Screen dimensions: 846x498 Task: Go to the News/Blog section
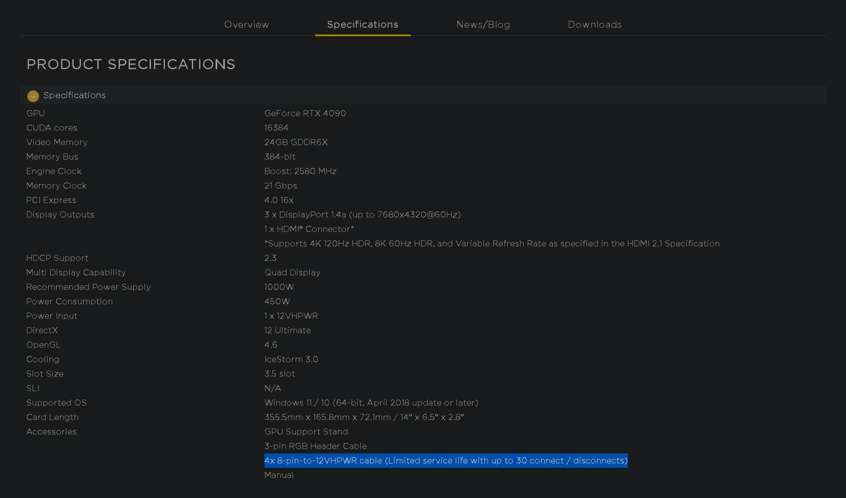pyautogui.click(x=483, y=24)
